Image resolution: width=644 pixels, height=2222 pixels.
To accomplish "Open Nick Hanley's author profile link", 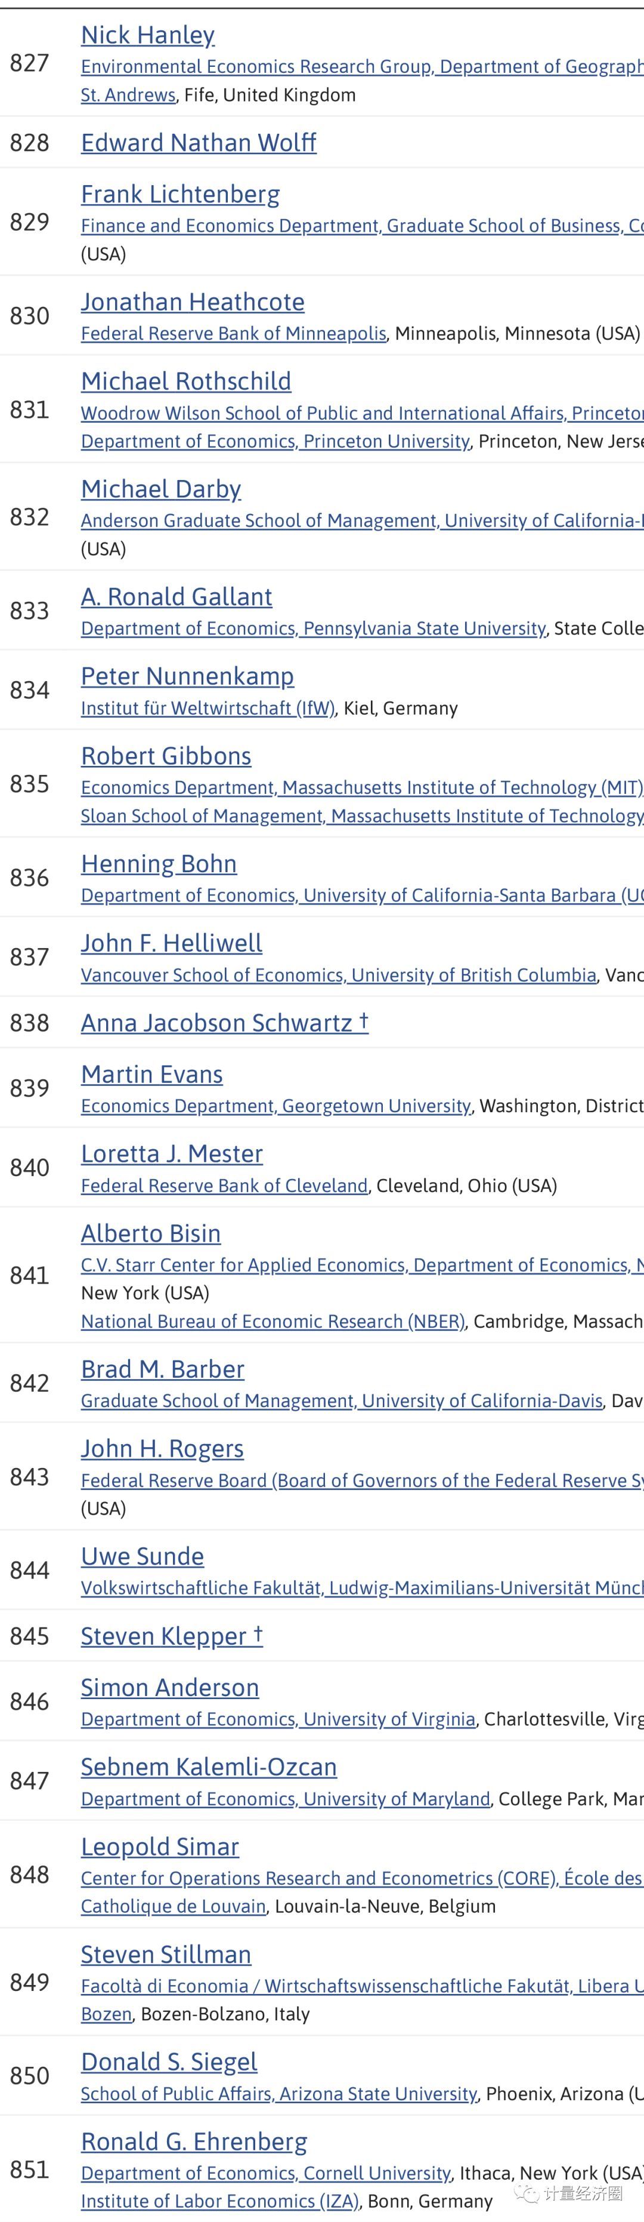I will click(x=147, y=35).
